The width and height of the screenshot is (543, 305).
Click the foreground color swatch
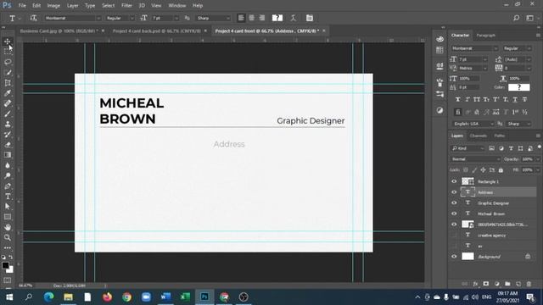pyautogui.click(x=5, y=265)
